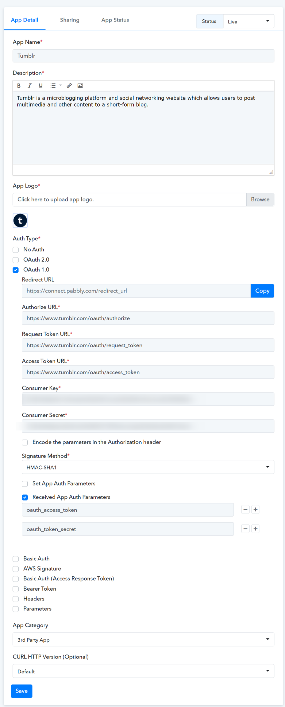Select the Headers auth checkbox
This screenshot has width=285, height=707.
coord(16,599)
